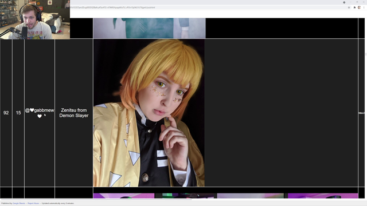This screenshot has height=206, width=367.
Task: Close the browser window
Action: pos(364,2)
